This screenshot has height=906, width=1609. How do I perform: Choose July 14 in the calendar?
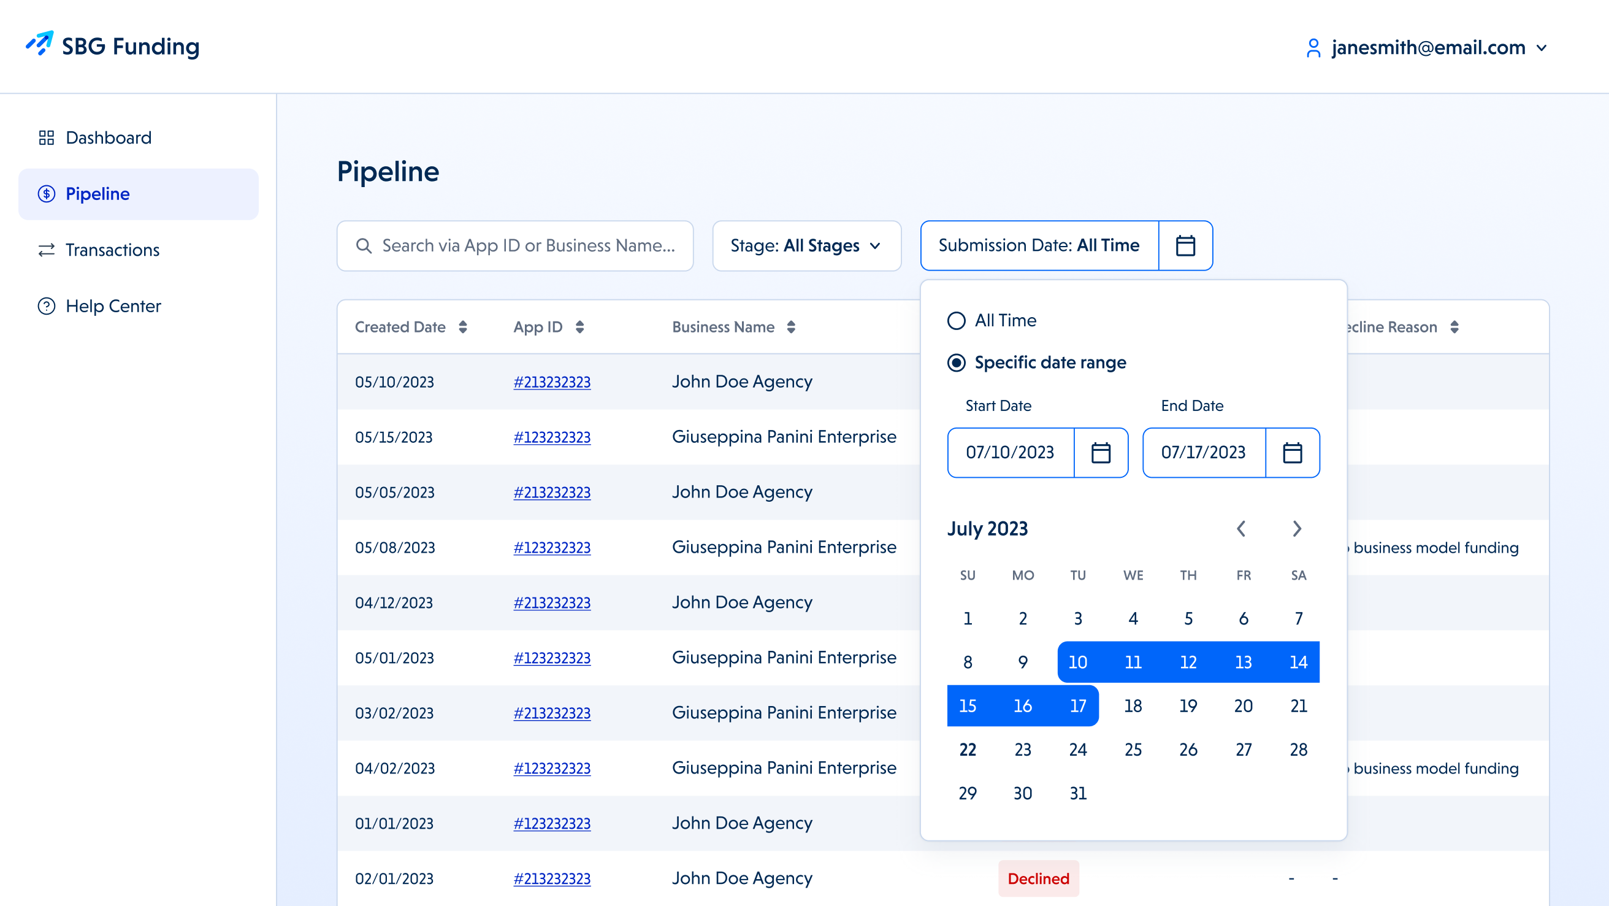click(x=1298, y=662)
